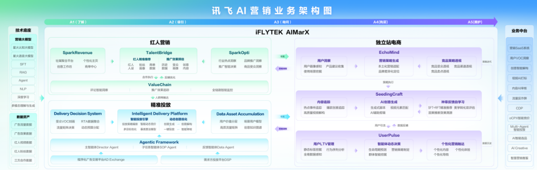Click the A4 stage label
Viewport: 537px width, 170px height.
point(380,22)
